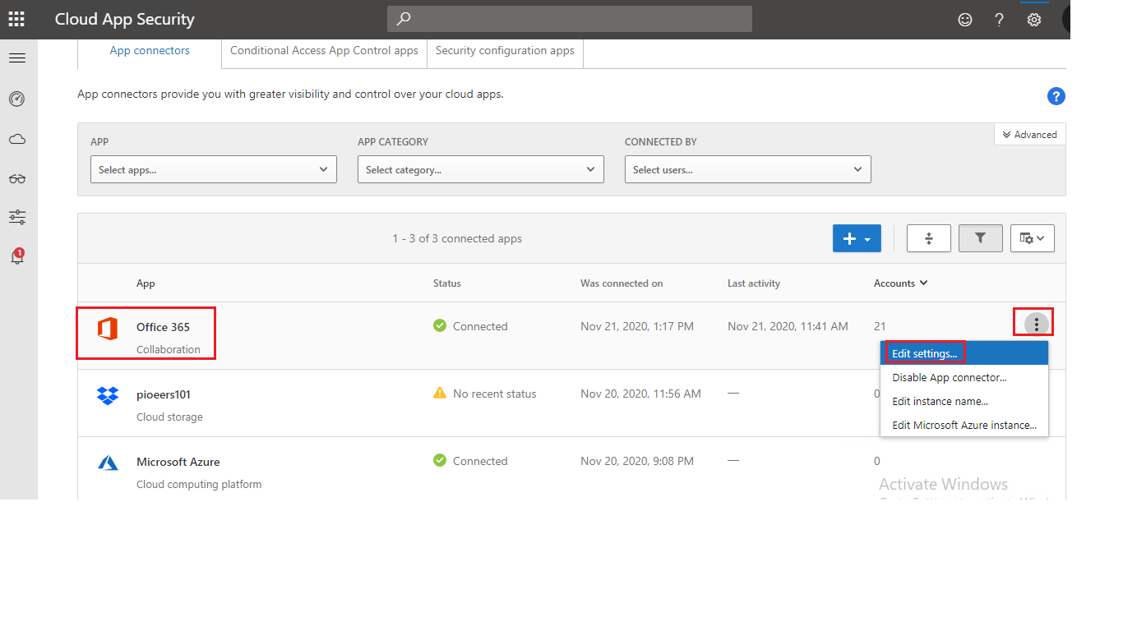This screenshot has width=1123, height=631.
Task: Click 'Nov 21, 2020, 11:41 AM' cell
Action: tap(788, 326)
